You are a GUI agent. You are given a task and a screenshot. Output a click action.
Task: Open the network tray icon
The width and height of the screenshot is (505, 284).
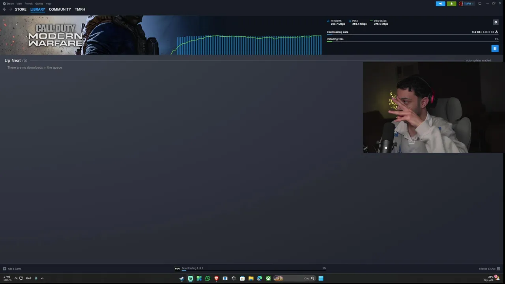point(21,278)
